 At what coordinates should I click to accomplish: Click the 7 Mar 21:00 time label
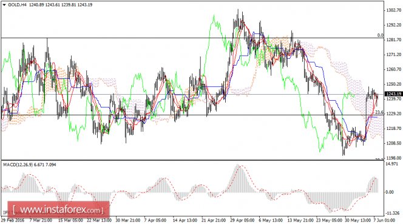(41, 220)
